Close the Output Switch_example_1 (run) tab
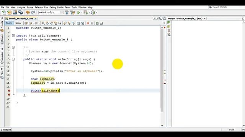Screen dimensions: 245x137 [x=205, y=19]
